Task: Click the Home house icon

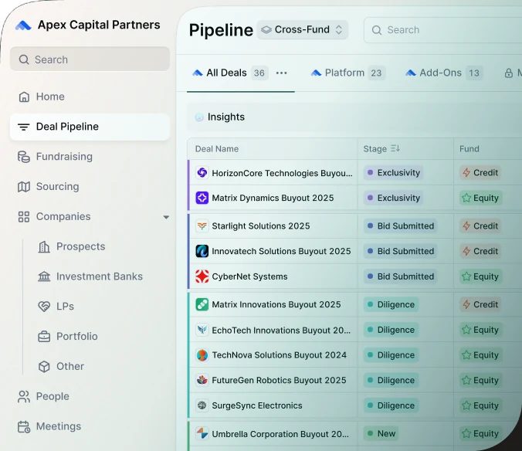Action: point(24,97)
